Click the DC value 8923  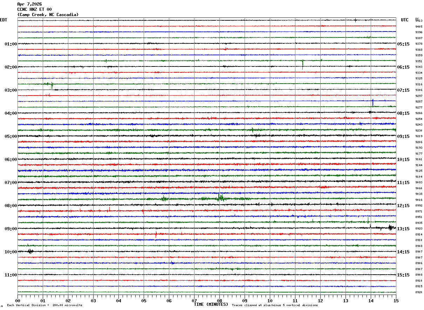[419, 229]
